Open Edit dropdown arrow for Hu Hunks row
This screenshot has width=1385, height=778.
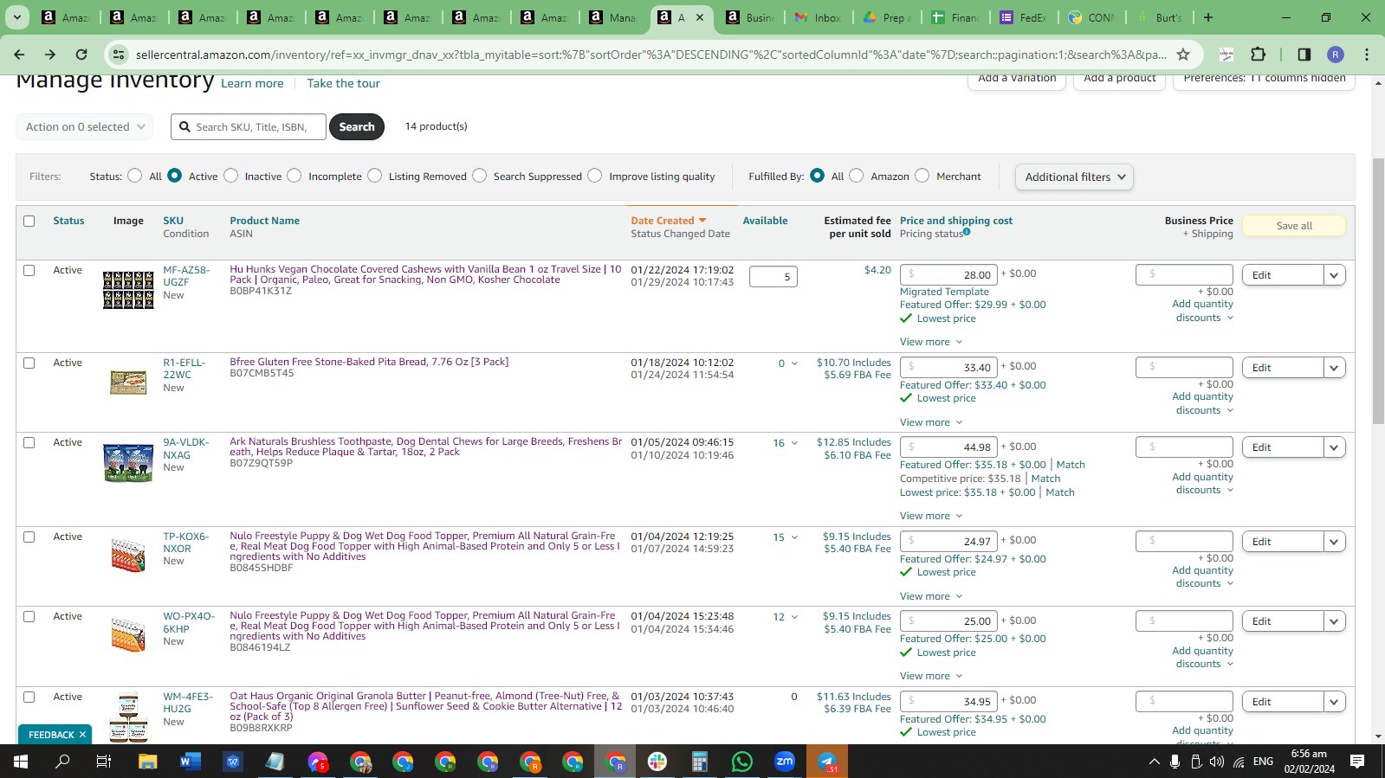pyautogui.click(x=1334, y=275)
